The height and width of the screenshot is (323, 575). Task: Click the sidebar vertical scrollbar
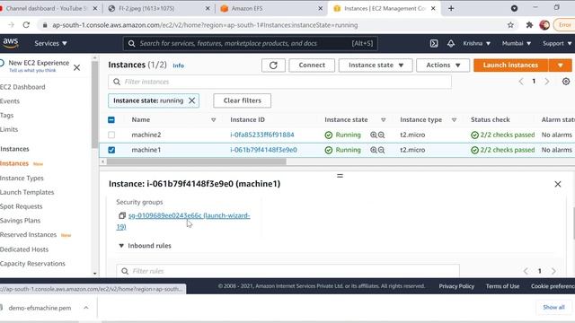94,105
